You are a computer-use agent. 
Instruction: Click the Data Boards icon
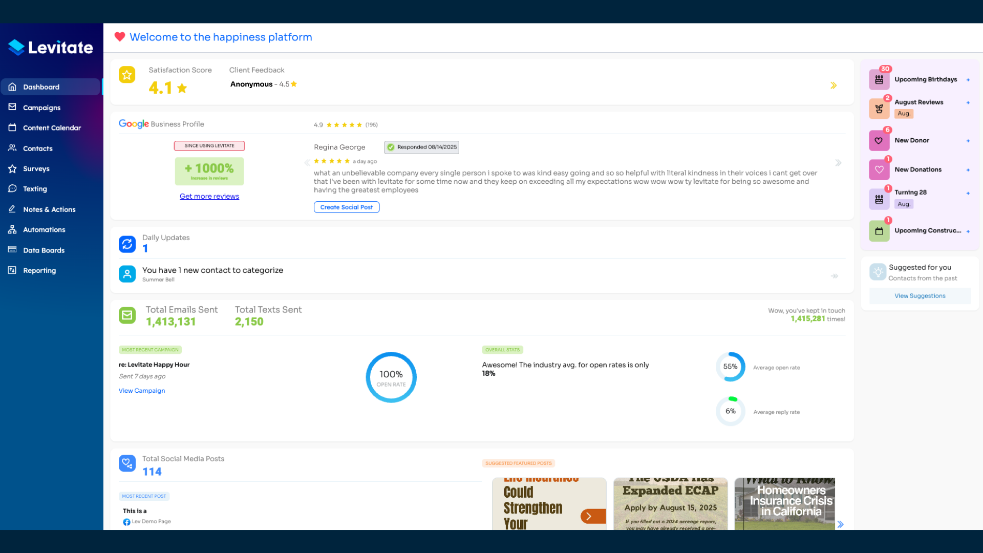click(x=12, y=250)
